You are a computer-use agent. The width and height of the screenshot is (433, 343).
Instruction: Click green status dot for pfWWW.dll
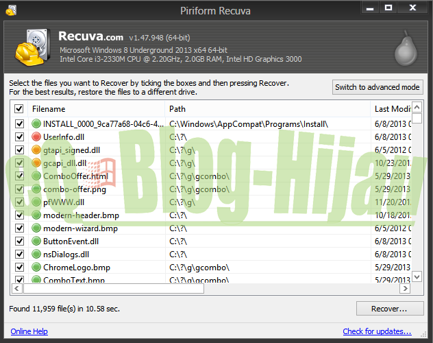click(36, 202)
